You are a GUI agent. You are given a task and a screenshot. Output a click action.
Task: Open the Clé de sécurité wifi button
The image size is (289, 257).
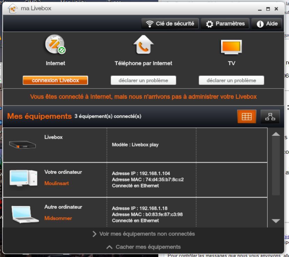point(170,24)
